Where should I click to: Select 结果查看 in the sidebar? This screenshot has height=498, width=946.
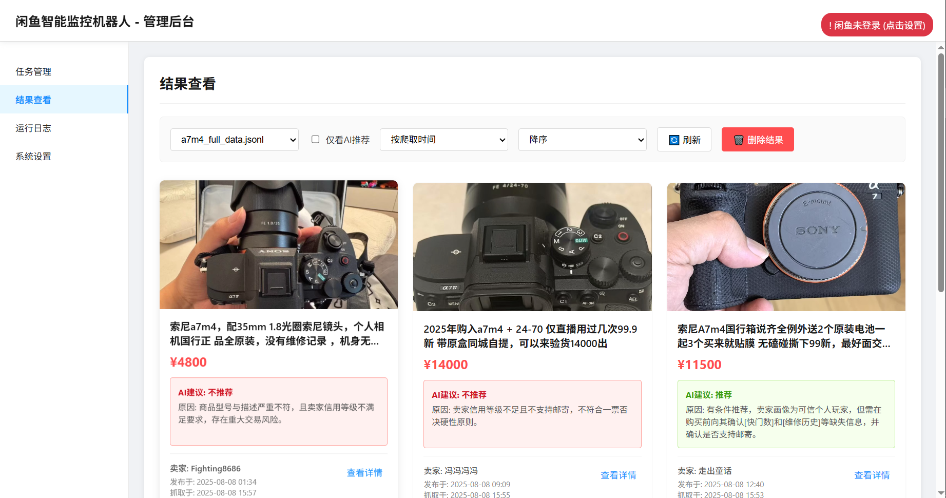pos(64,100)
